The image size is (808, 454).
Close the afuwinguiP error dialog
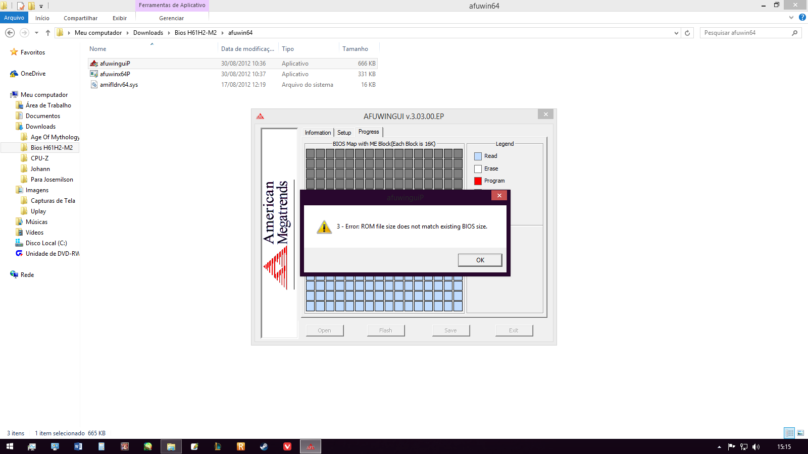pos(499,196)
